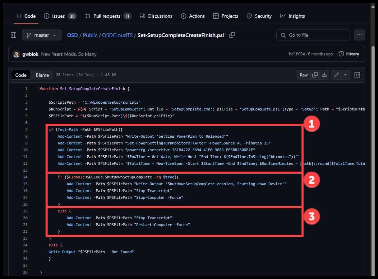Download the raw file
The width and height of the screenshot is (378, 279).
[324, 75]
